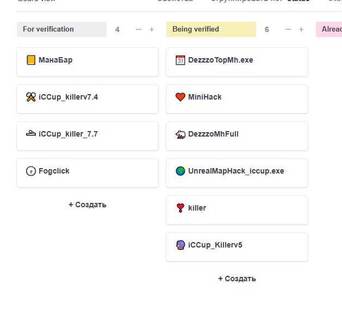The width and height of the screenshot is (342, 309).
Task: Open the three-dot menu for For verification column
Action: pyautogui.click(x=139, y=29)
